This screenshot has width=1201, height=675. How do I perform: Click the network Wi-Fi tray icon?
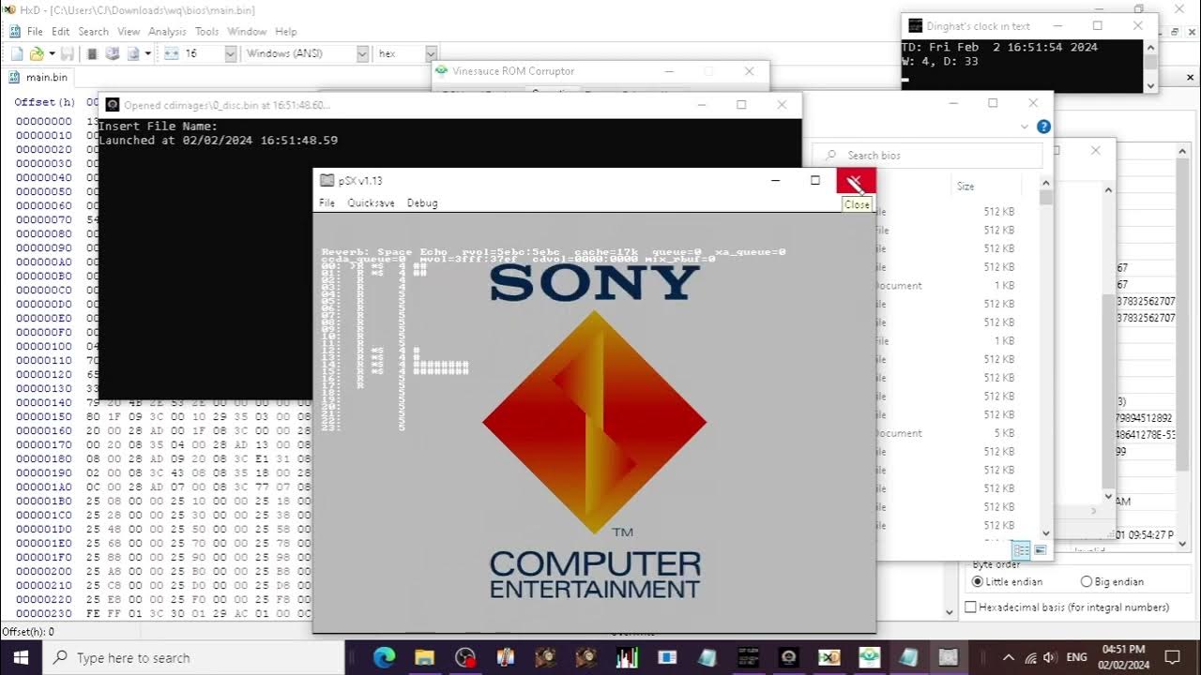click(1030, 658)
